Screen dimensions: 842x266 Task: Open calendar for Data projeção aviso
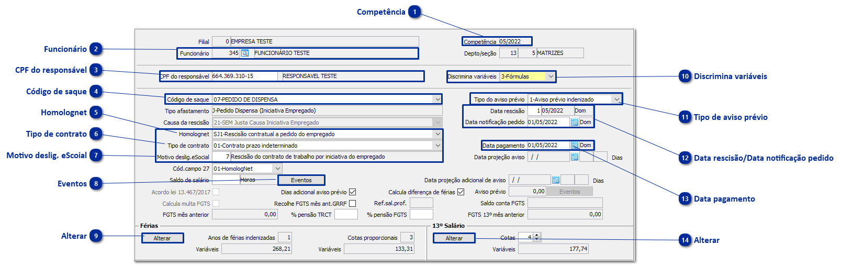[x=574, y=157]
